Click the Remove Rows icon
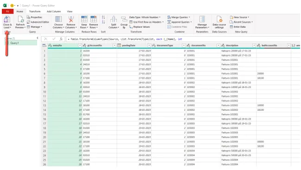 pos(94,19)
